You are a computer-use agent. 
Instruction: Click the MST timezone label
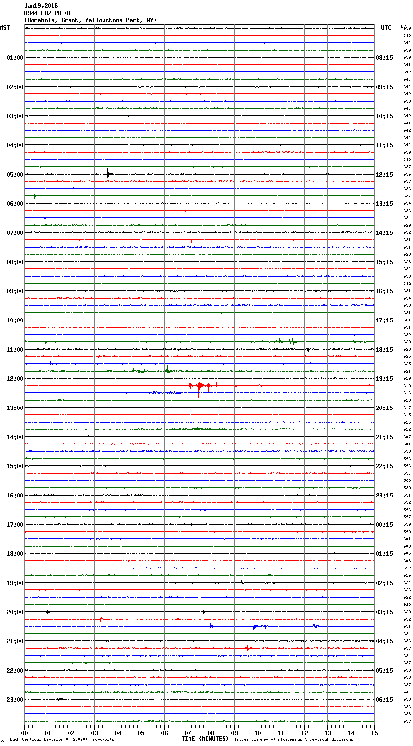(x=5, y=28)
